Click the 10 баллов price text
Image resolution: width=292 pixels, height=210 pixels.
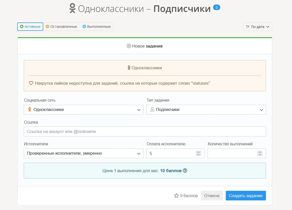coord(171,171)
